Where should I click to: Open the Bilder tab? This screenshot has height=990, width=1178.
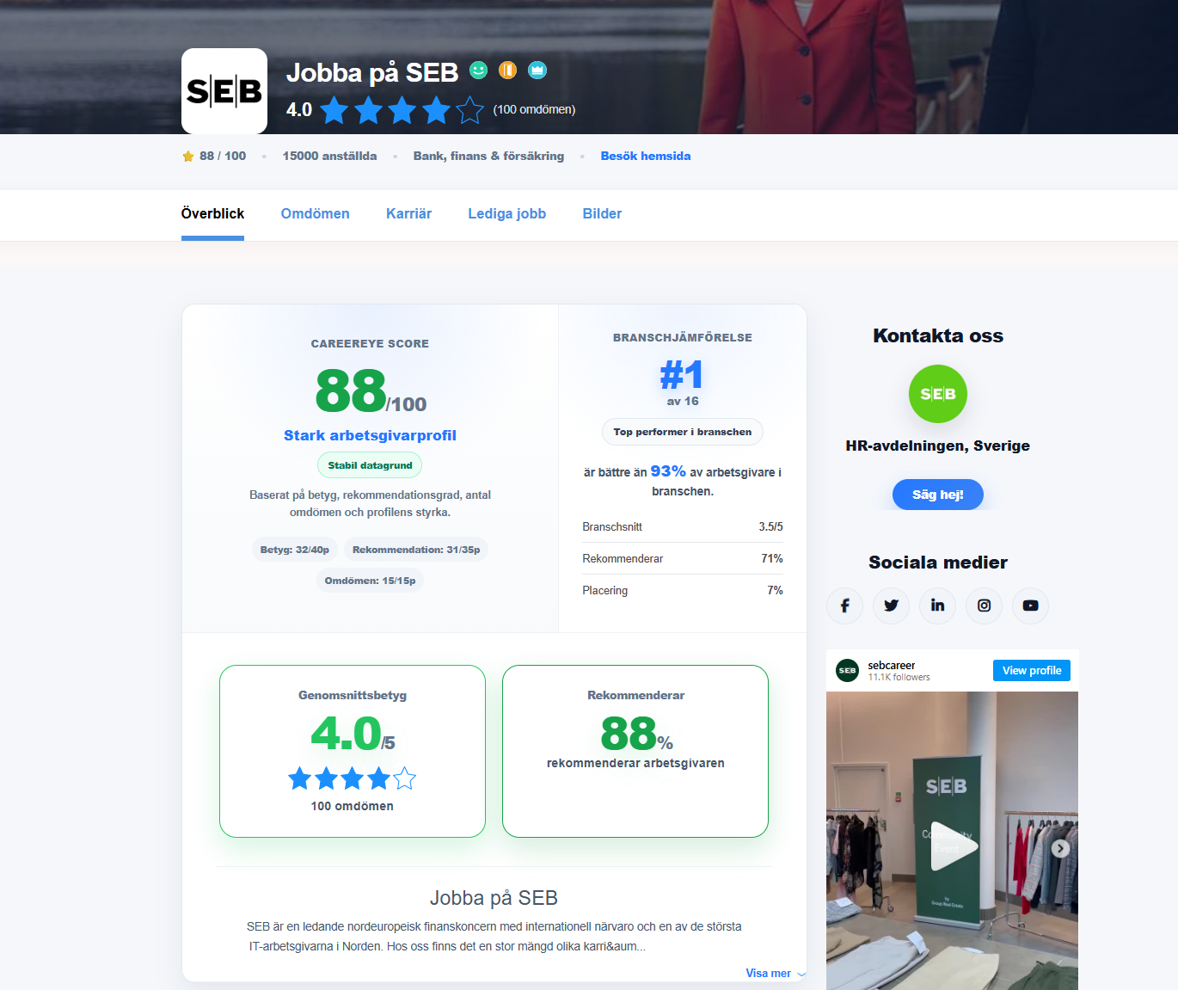(602, 214)
